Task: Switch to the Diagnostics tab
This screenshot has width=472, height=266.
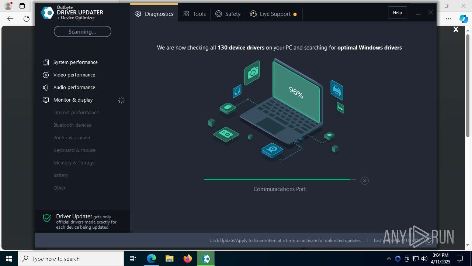Action: [154, 14]
